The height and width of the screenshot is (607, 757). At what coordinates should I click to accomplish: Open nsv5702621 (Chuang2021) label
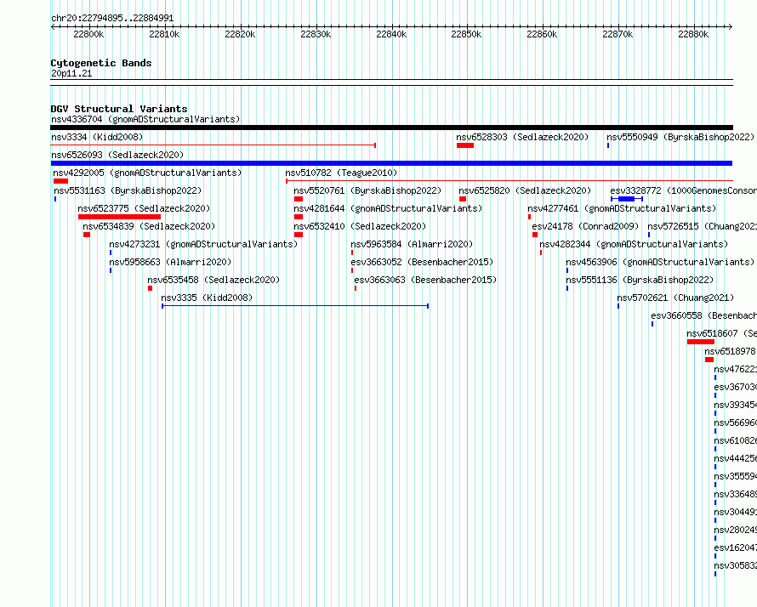pyautogui.click(x=675, y=298)
